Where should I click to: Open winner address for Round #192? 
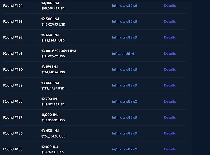pyautogui.click(x=125, y=37)
